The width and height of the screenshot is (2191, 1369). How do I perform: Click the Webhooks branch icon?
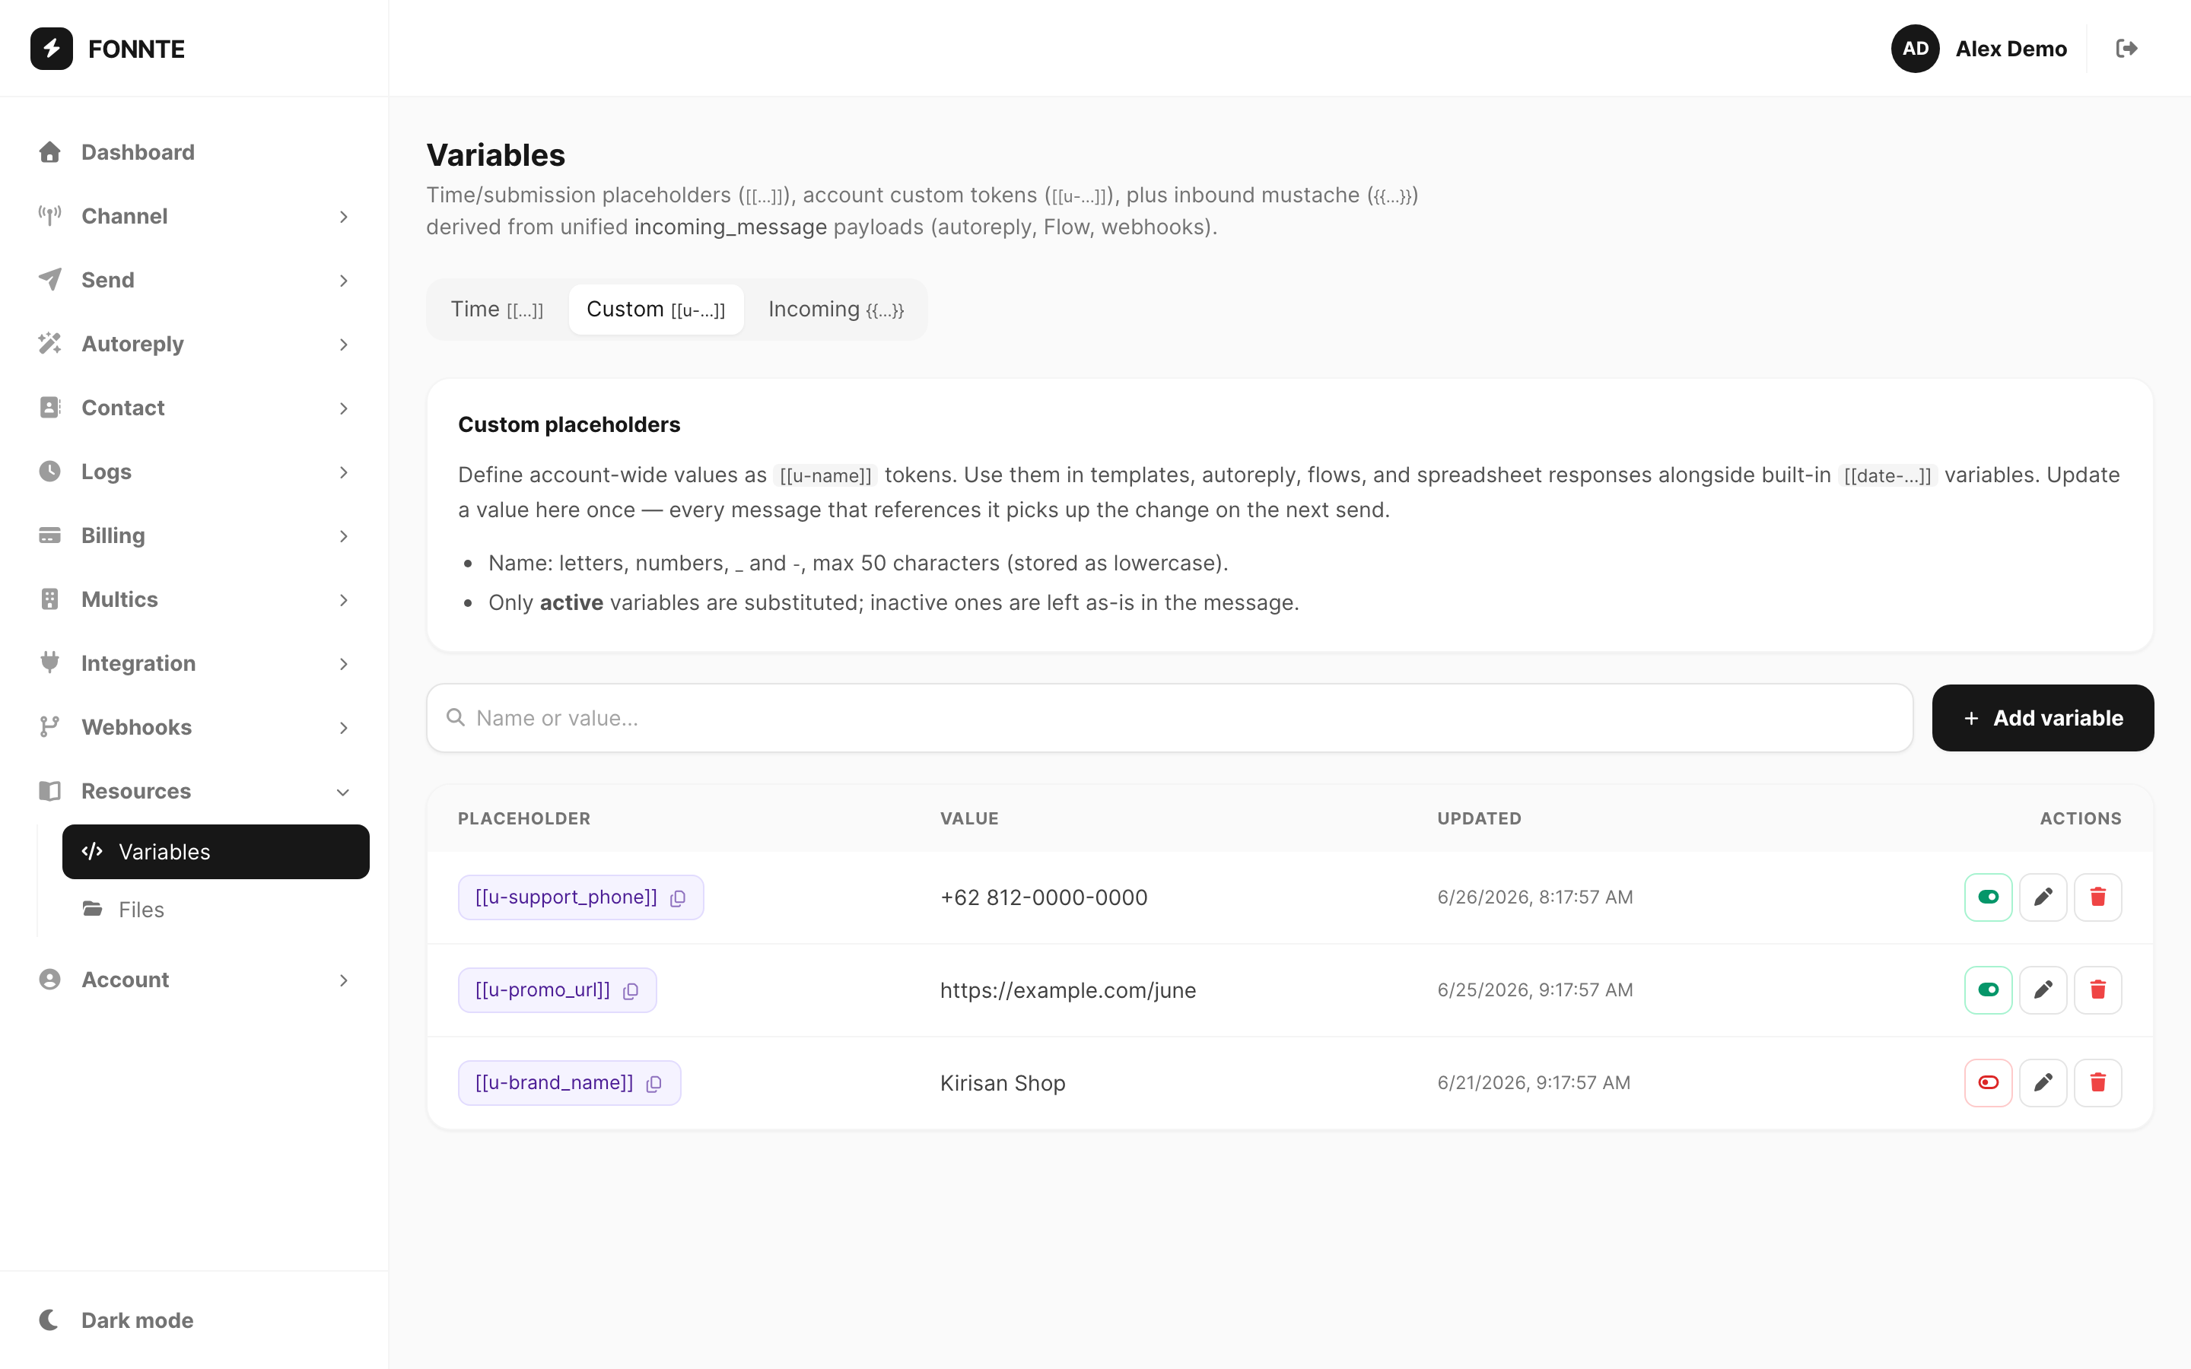[49, 727]
